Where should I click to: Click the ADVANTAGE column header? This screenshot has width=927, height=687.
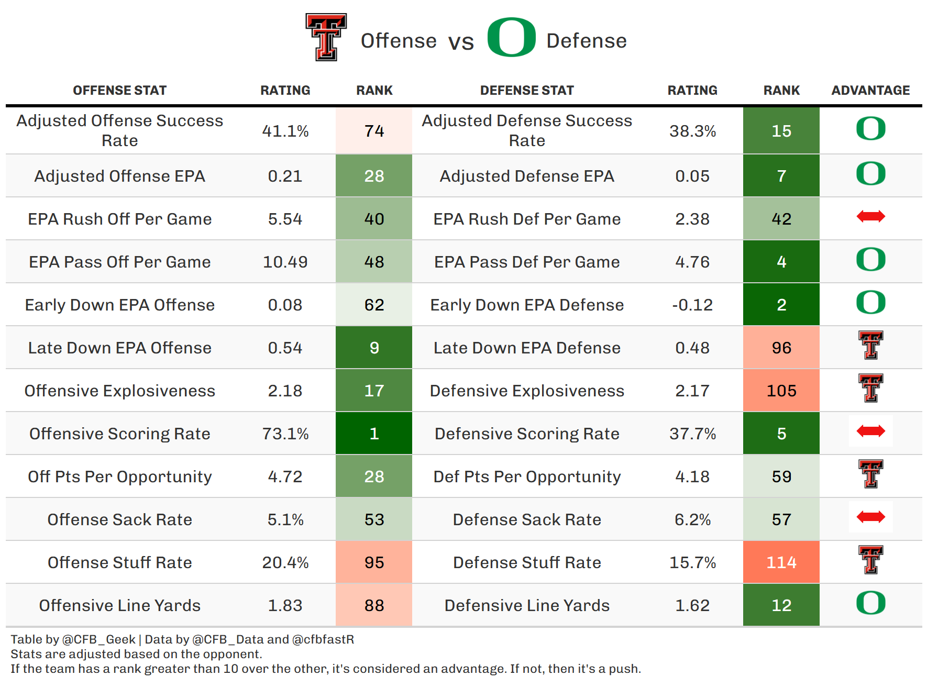[870, 91]
